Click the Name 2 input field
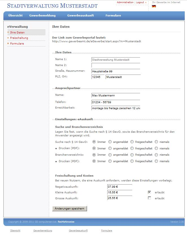Viewport: 187px width, 237px height. 116,65
